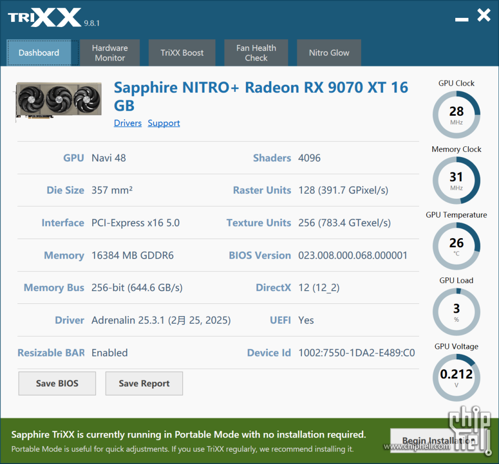The image size is (499, 464).
Task: Click the GPU Temperature 26 °C gauge
Action: coord(456,246)
